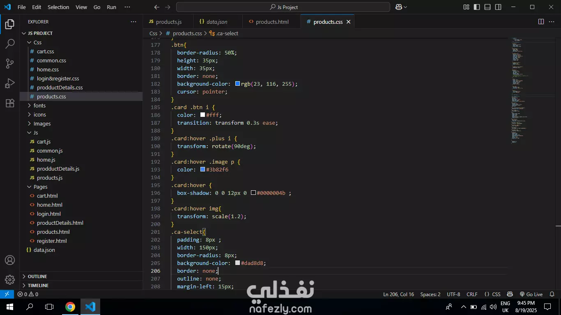The width and height of the screenshot is (561, 315).
Task: Click the Copilot status icon in status bar
Action: (x=510, y=294)
